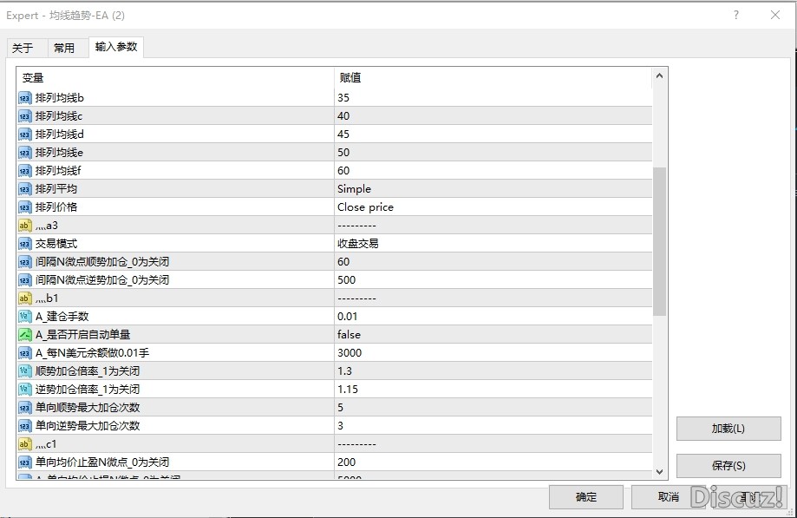Edit the A_建仓手数 value 0.01

tap(492, 317)
